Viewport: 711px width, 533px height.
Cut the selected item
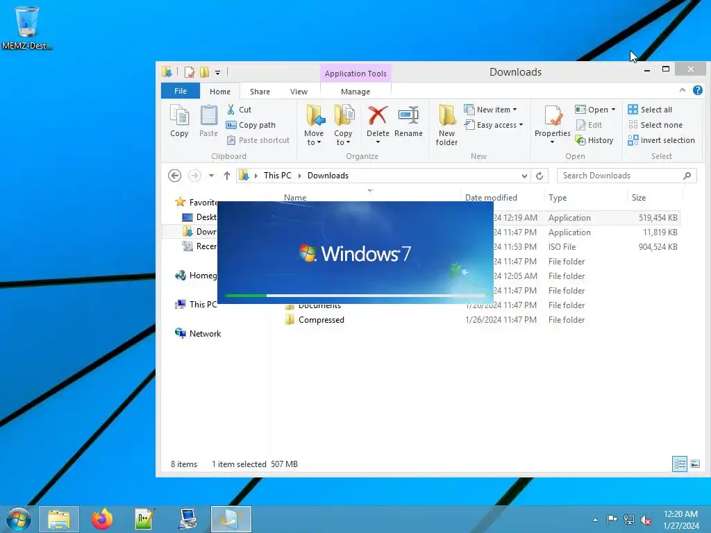point(239,110)
